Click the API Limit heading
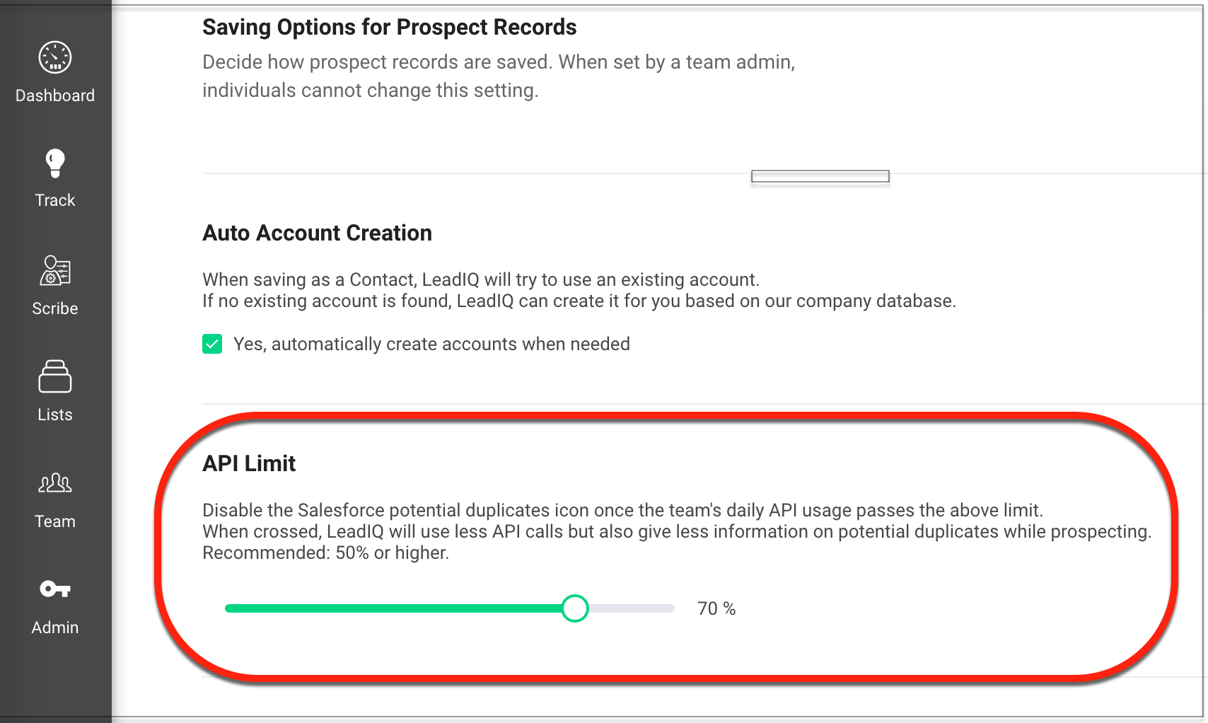The width and height of the screenshot is (1208, 723). [249, 463]
